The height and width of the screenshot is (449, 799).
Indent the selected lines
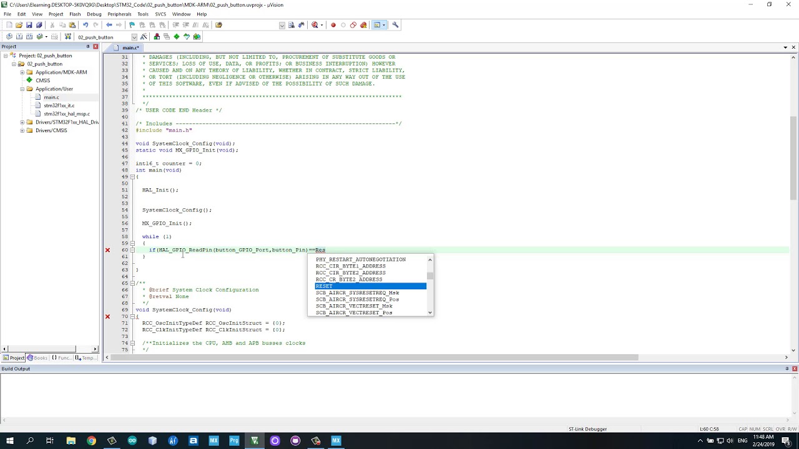click(x=176, y=25)
